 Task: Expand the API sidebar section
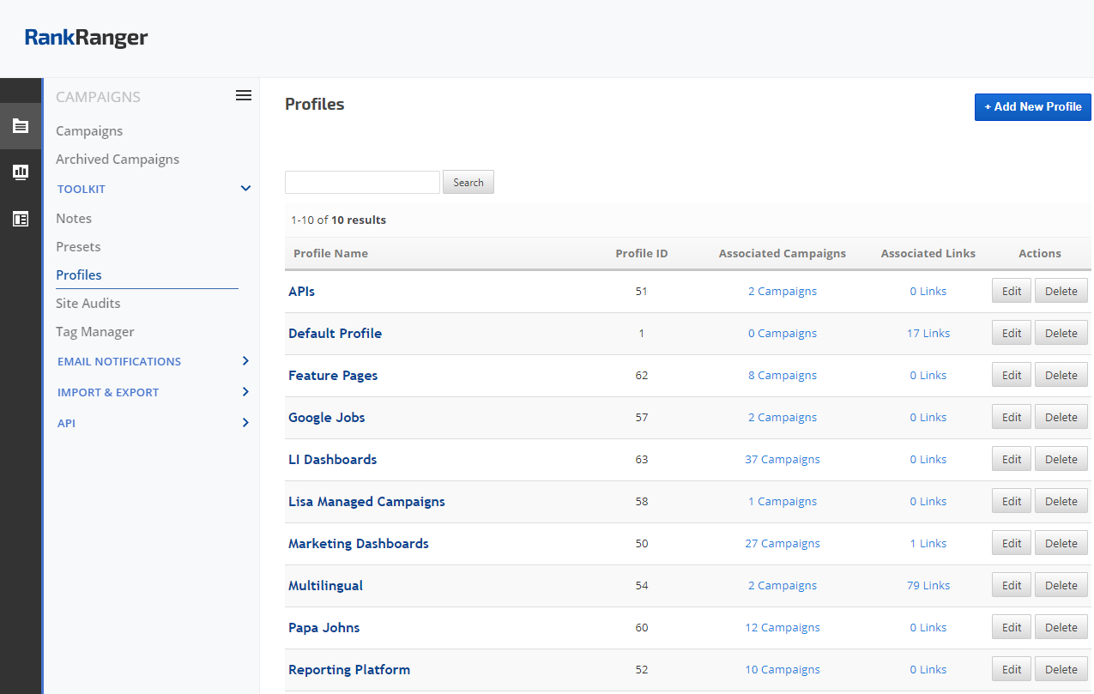(245, 423)
